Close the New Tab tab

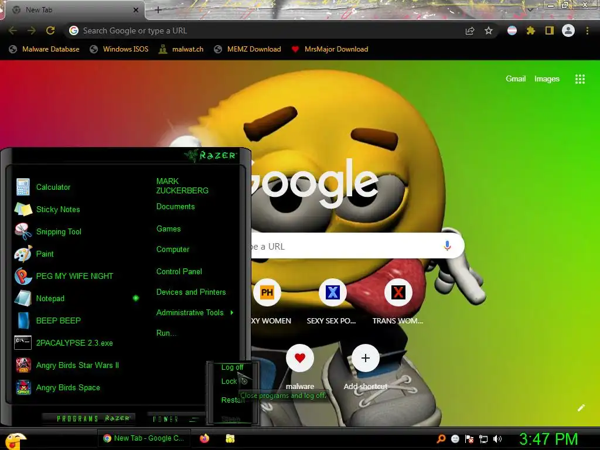pyautogui.click(x=136, y=10)
